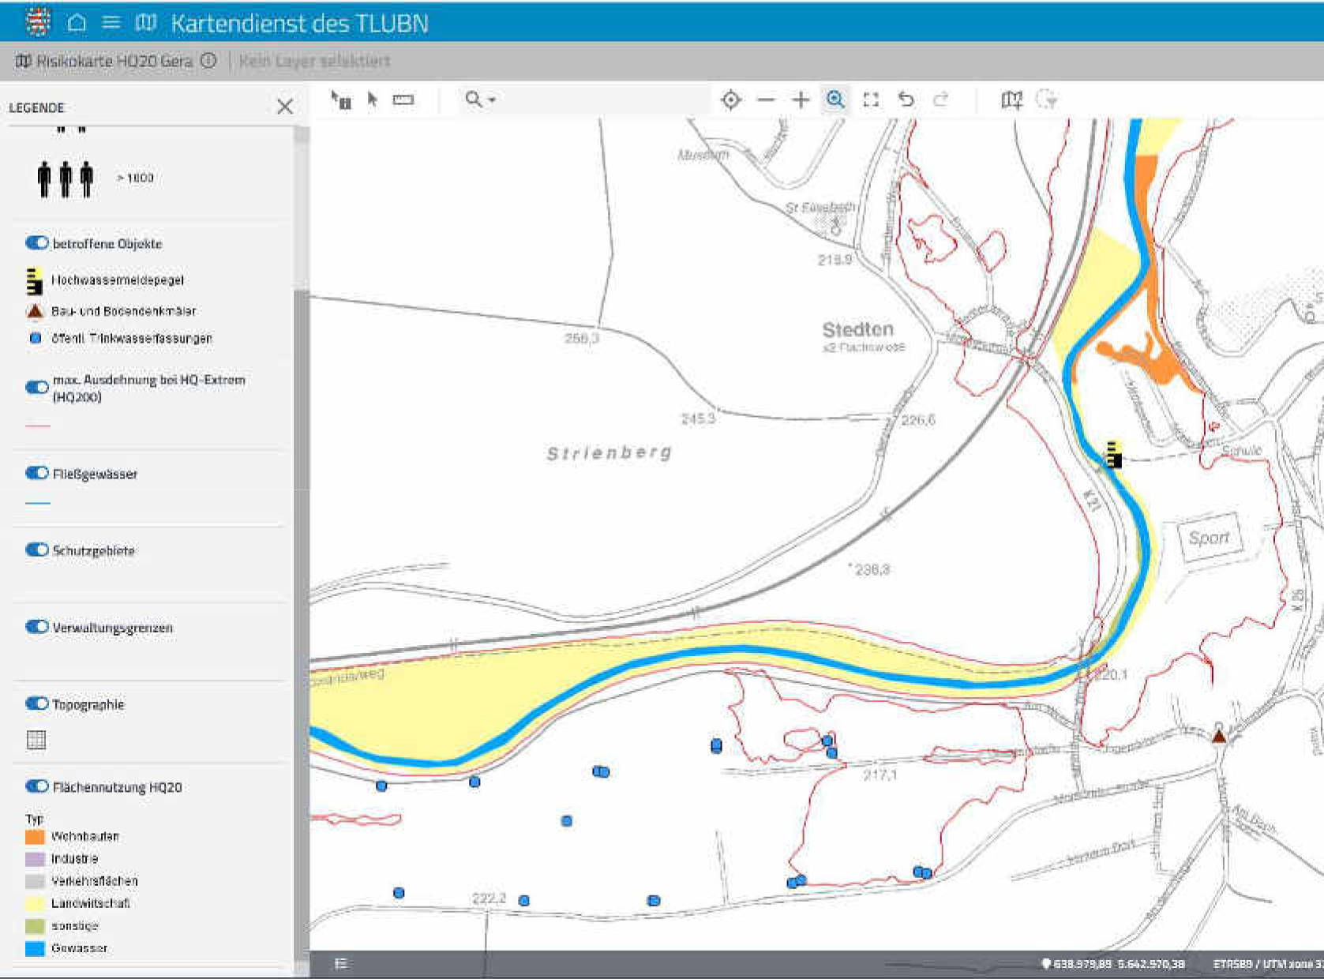Open the search dropdown arrow
The width and height of the screenshot is (1324, 979).
tap(492, 100)
